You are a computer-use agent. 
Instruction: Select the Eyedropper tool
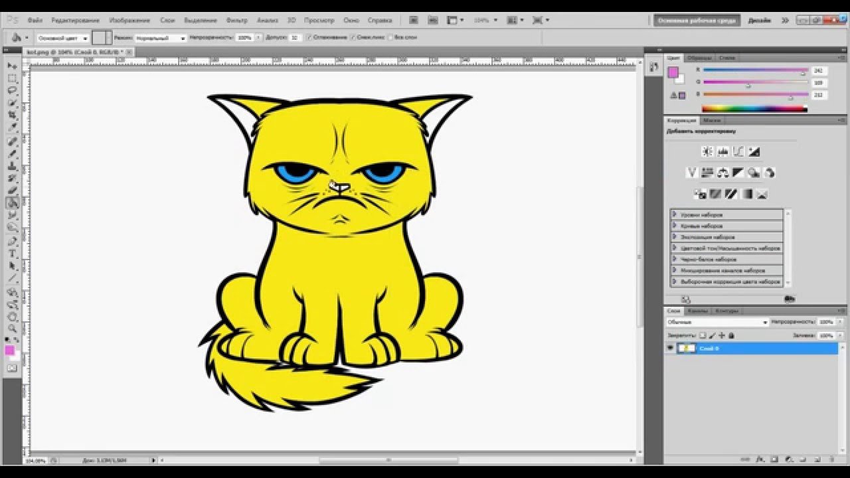12,127
